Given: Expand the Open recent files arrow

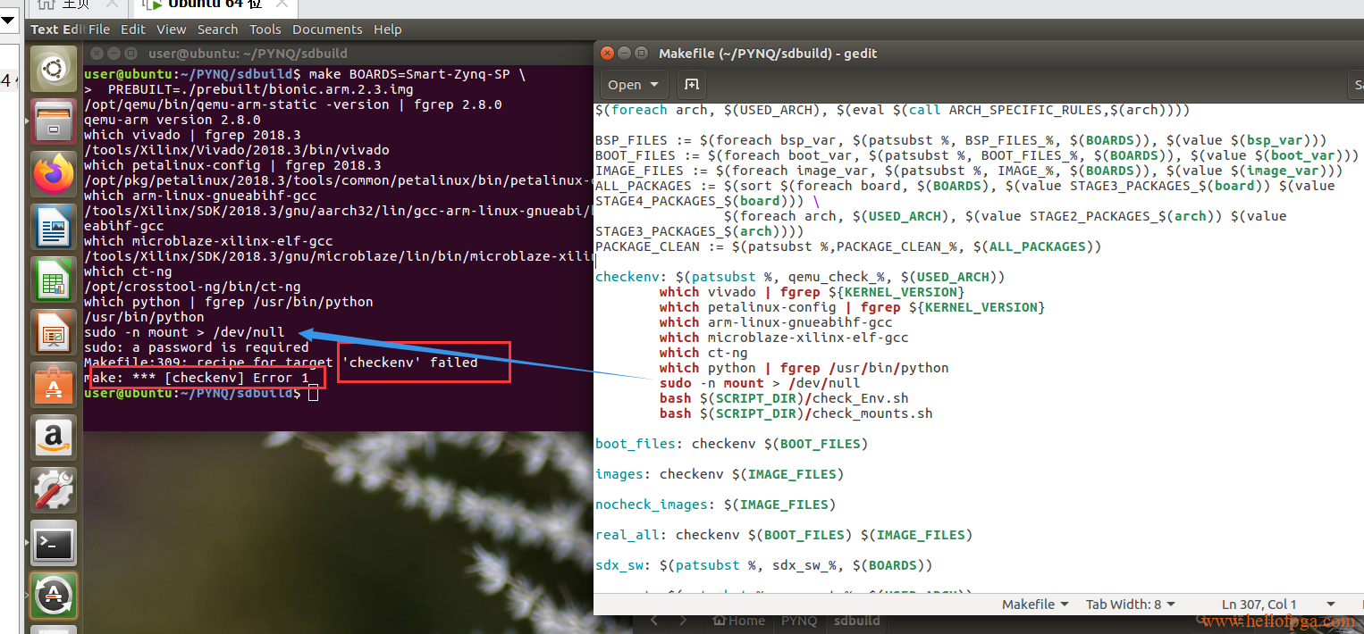Looking at the screenshot, I should (654, 85).
